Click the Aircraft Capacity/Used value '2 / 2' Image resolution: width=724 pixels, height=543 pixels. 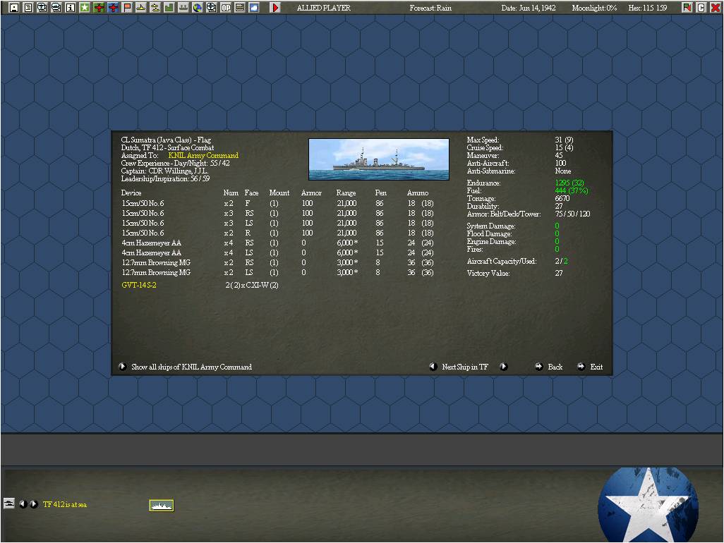coord(562,261)
